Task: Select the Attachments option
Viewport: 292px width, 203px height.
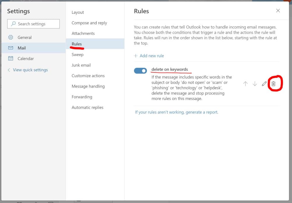Action: [x=83, y=33]
